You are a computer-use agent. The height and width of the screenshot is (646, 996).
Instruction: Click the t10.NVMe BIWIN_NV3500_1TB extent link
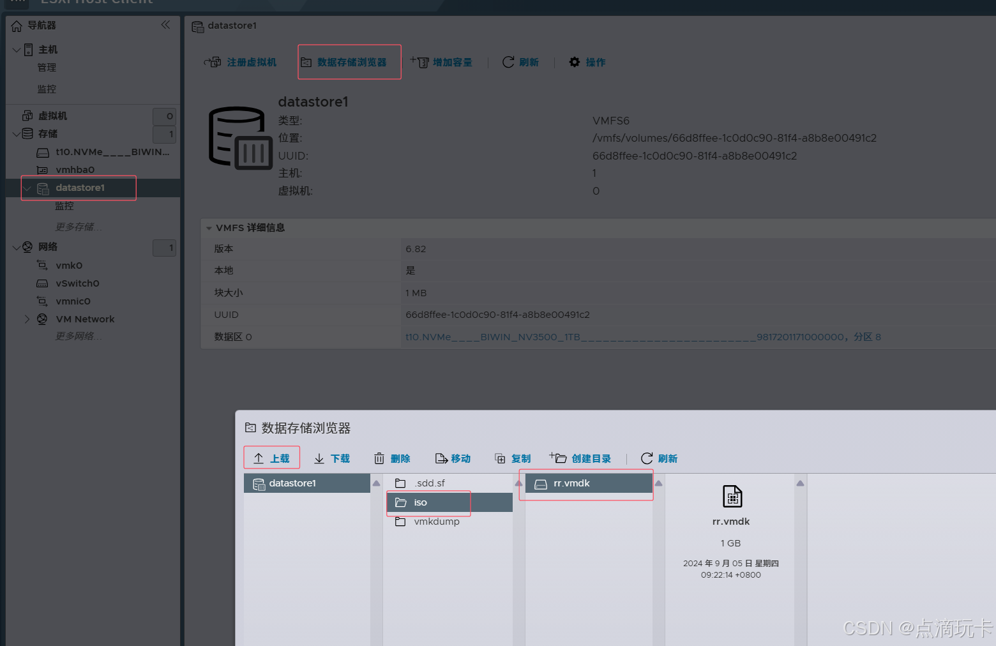643,336
